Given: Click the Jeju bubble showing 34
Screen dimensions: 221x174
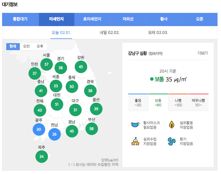Looking at the screenshot, I should [x=42, y=157].
